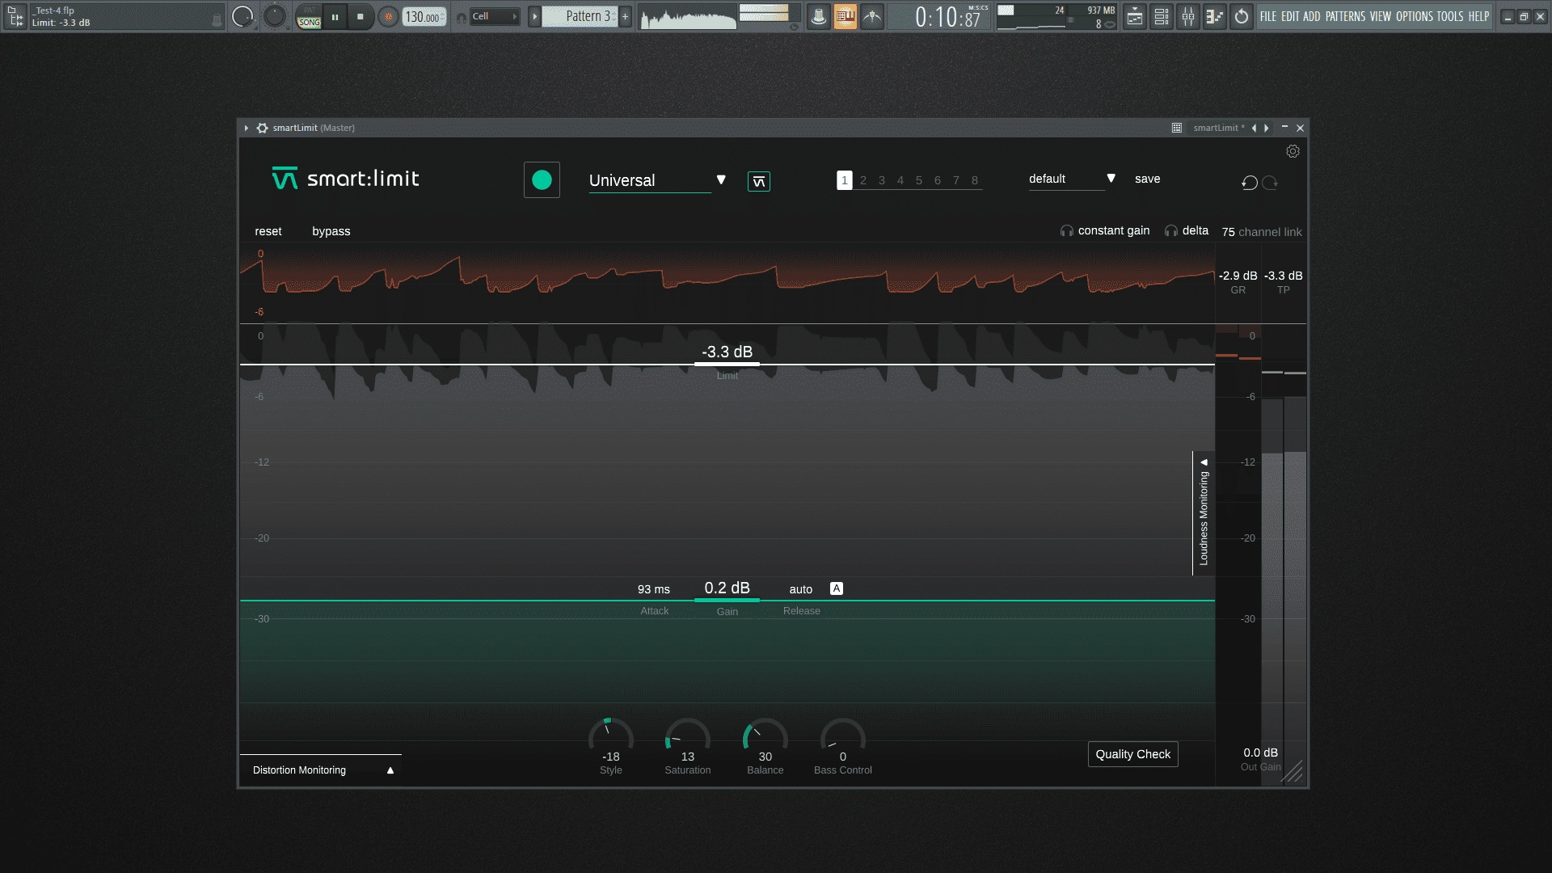Open the Piano Roll icon

click(1215, 16)
